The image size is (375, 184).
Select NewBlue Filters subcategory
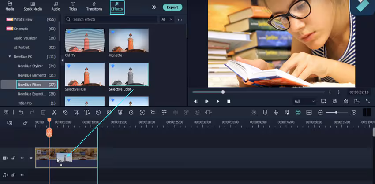[x=37, y=85]
